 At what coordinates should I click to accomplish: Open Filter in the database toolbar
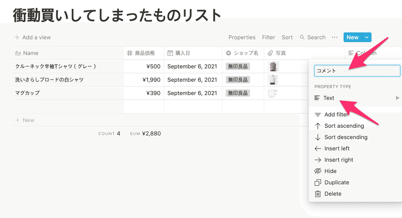pos(268,37)
